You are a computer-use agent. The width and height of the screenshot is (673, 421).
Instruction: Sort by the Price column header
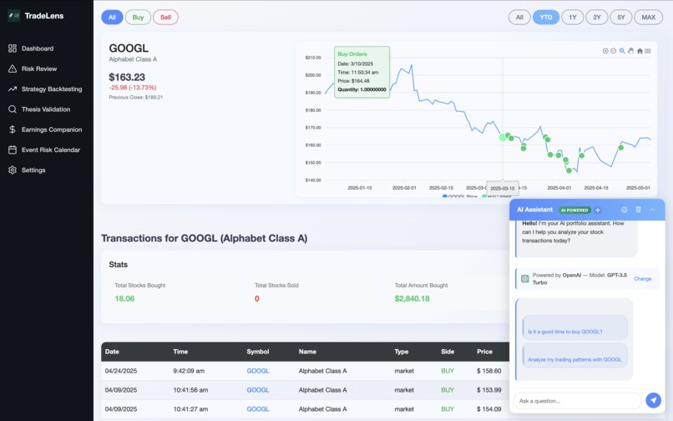(484, 352)
